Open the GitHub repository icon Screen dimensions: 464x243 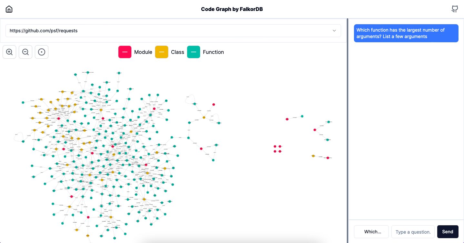click(455, 9)
